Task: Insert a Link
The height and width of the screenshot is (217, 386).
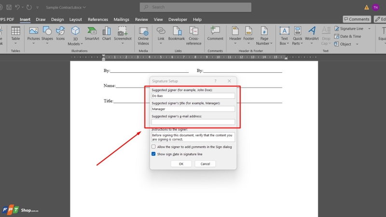Action: 161,35
